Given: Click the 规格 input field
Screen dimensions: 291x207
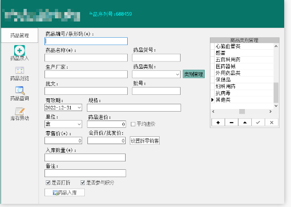Looking at the screenshot, I should (x=134, y=108).
